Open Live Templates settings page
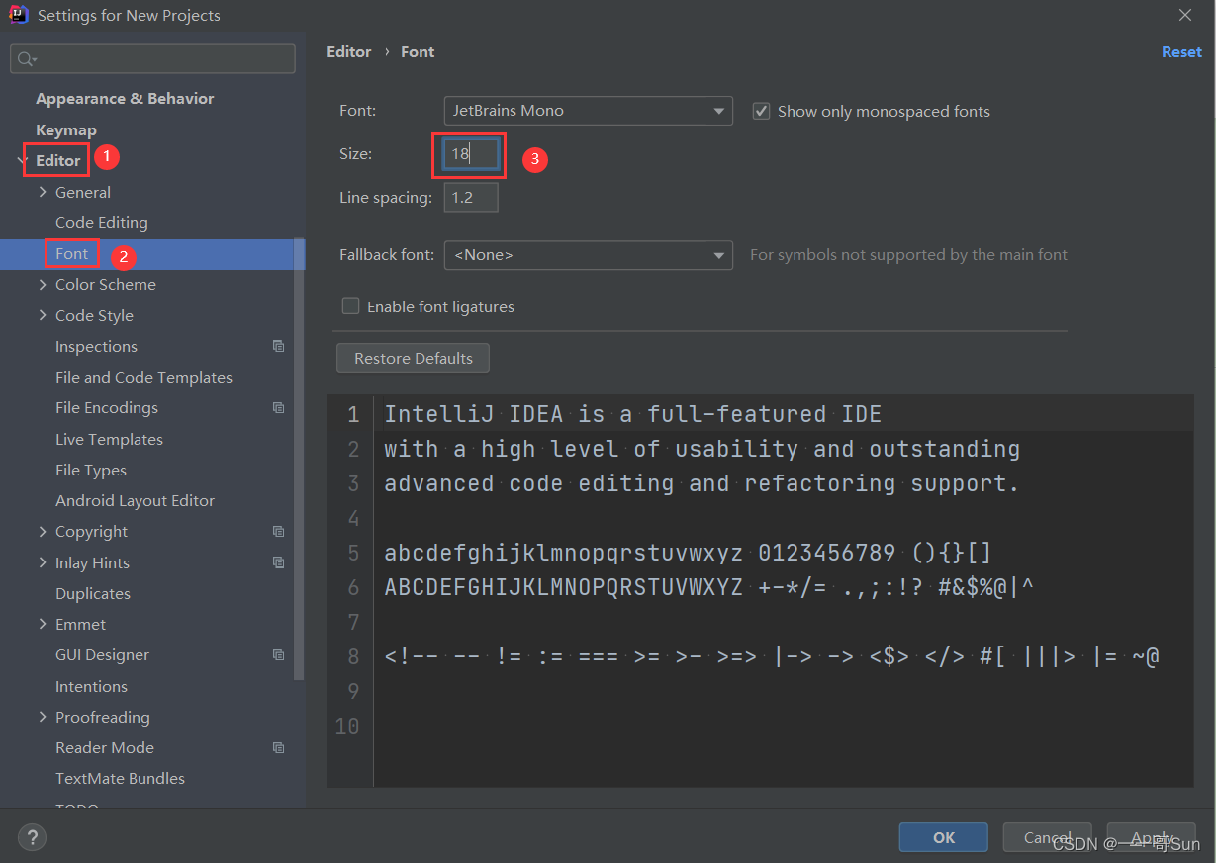The width and height of the screenshot is (1216, 863). [109, 439]
